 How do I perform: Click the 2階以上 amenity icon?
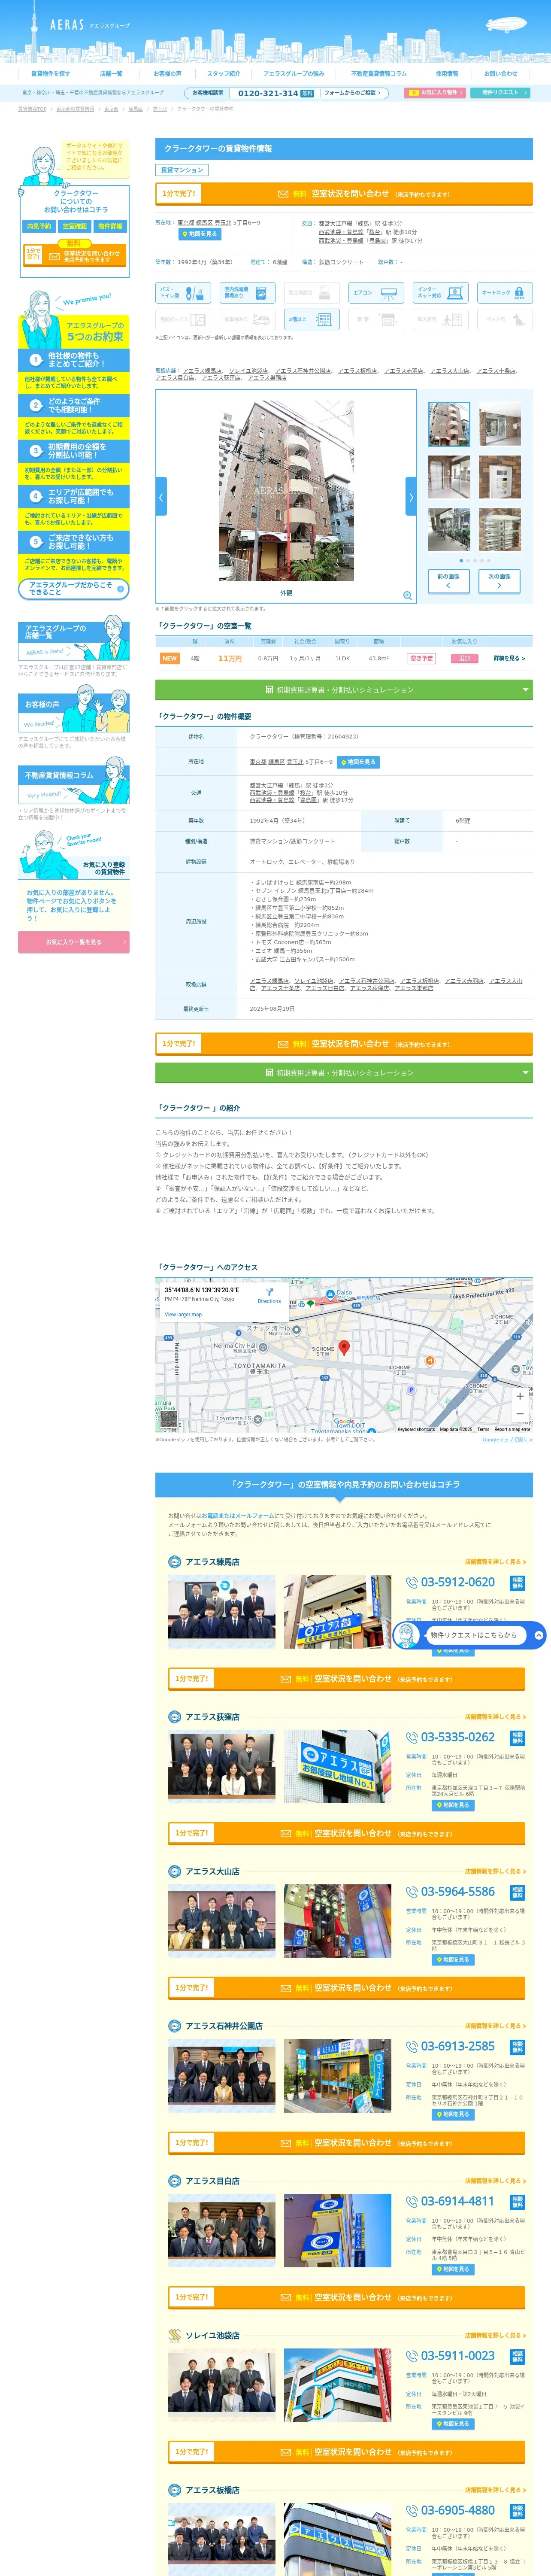(x=311, y=319)
